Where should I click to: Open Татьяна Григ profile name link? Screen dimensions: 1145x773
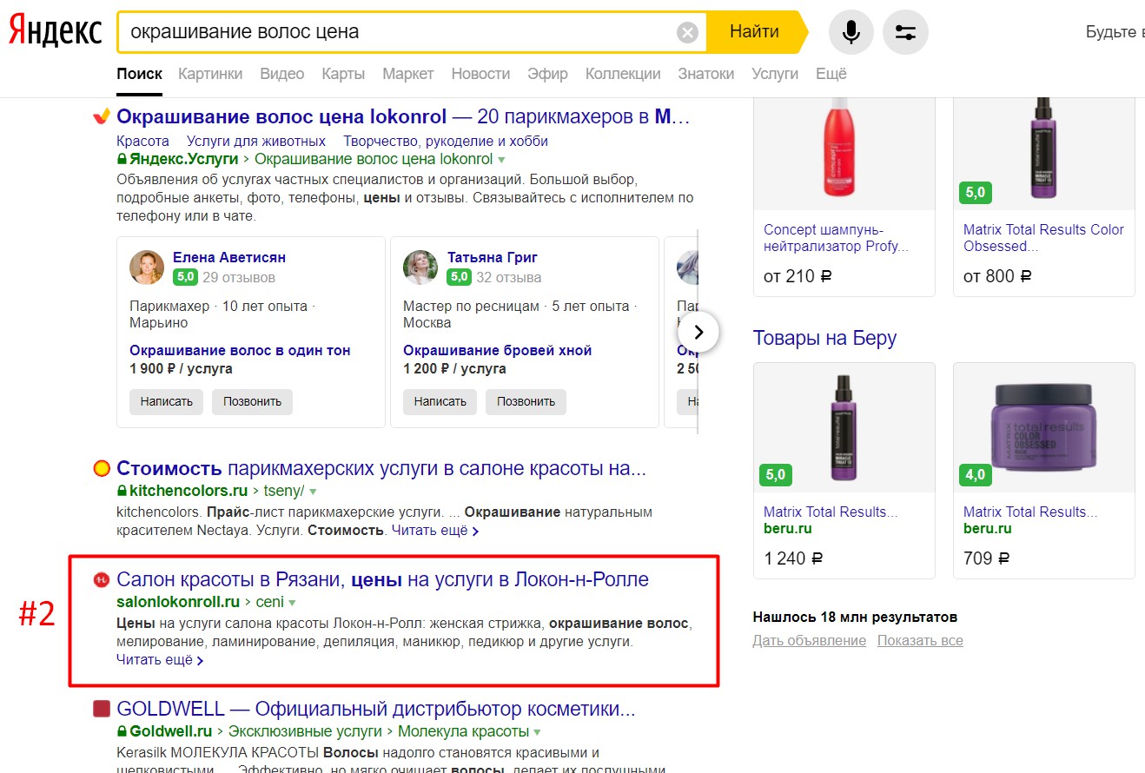click(x=493, y=257)
